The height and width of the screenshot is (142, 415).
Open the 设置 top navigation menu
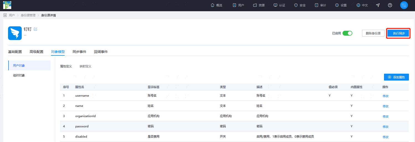[x=341, y=5]
